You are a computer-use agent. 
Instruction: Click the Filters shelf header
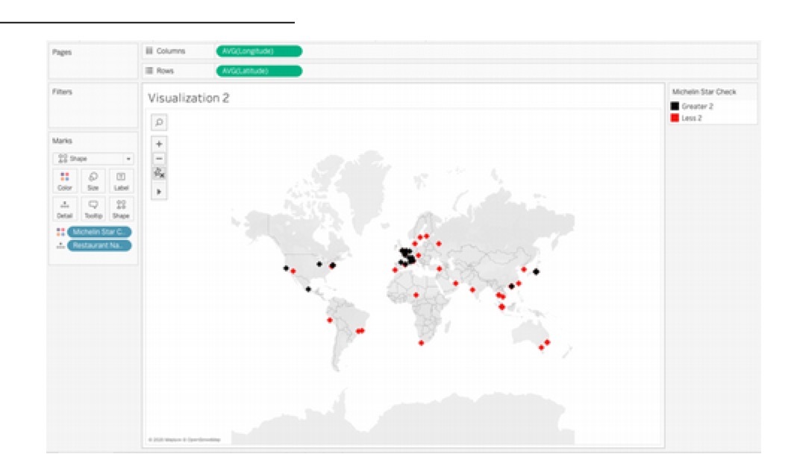(62, 92)
